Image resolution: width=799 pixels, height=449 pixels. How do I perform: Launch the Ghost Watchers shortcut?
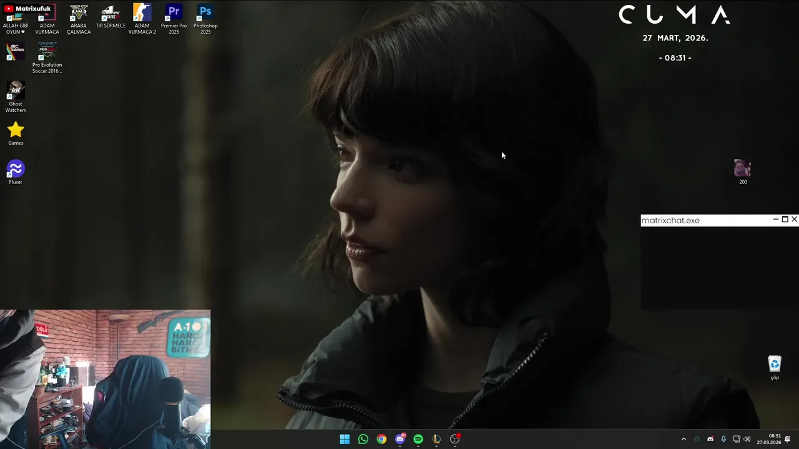pyautogui.click(x=16, y=97)
